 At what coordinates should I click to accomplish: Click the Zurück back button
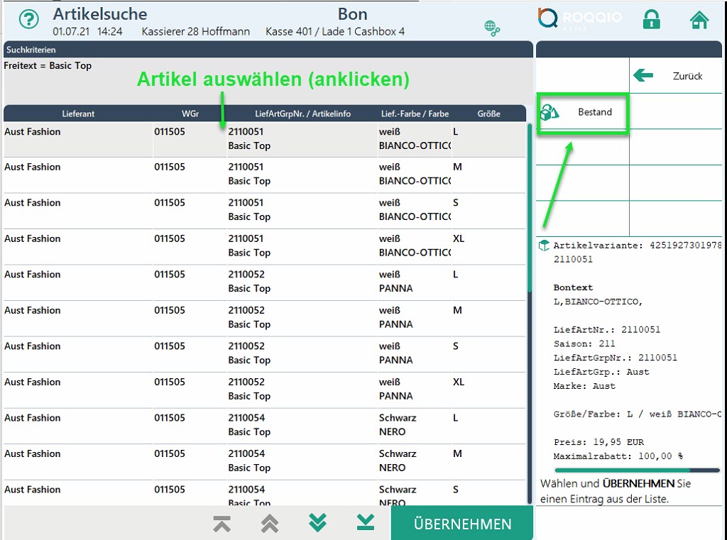676,76
